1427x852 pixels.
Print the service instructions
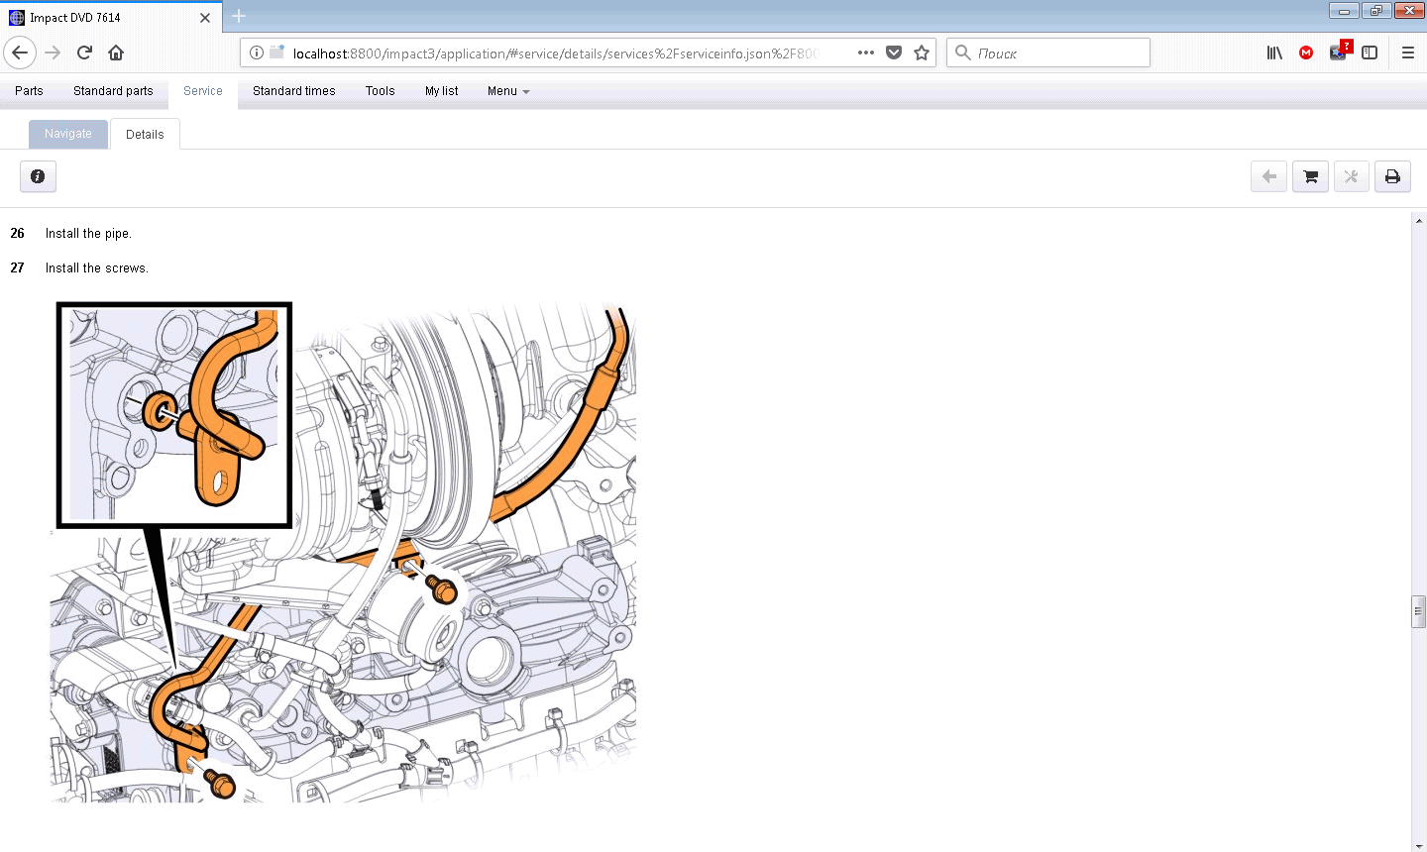point(1392,176)
